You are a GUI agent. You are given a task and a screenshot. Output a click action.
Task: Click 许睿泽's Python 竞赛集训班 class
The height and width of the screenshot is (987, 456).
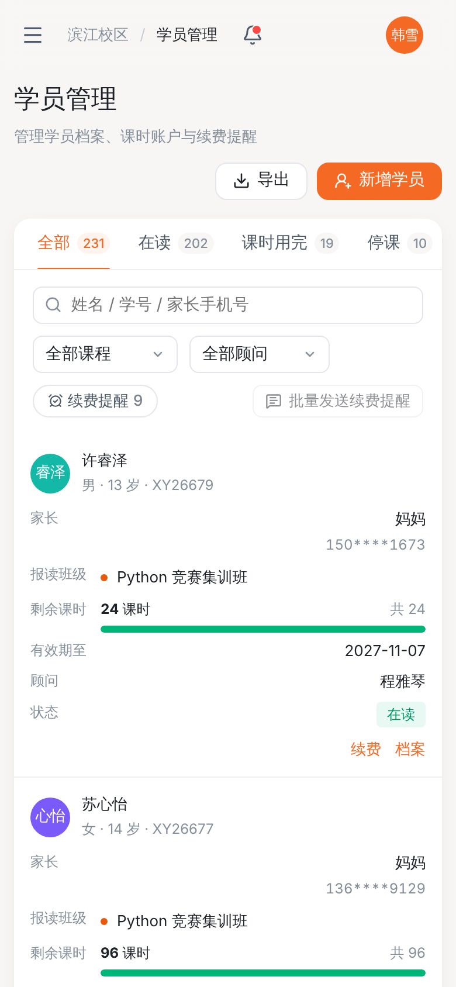[x=182, y=578]
